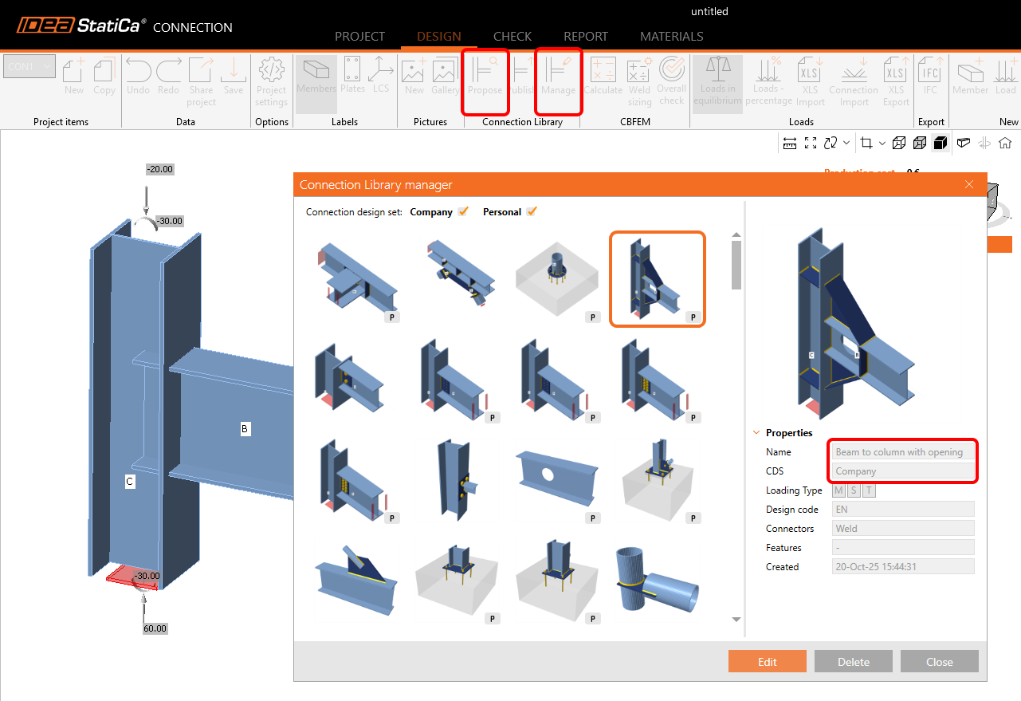This screenshot has width=1021, height=701.
Task: Uncheck the Company design set checkbox
Action: point(463,212)
